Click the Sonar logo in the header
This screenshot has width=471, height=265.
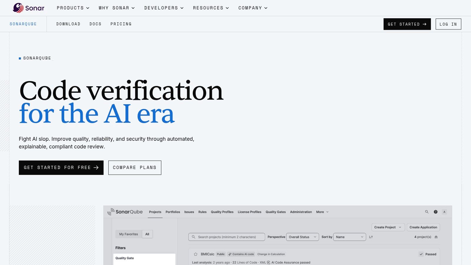[29, 8]
